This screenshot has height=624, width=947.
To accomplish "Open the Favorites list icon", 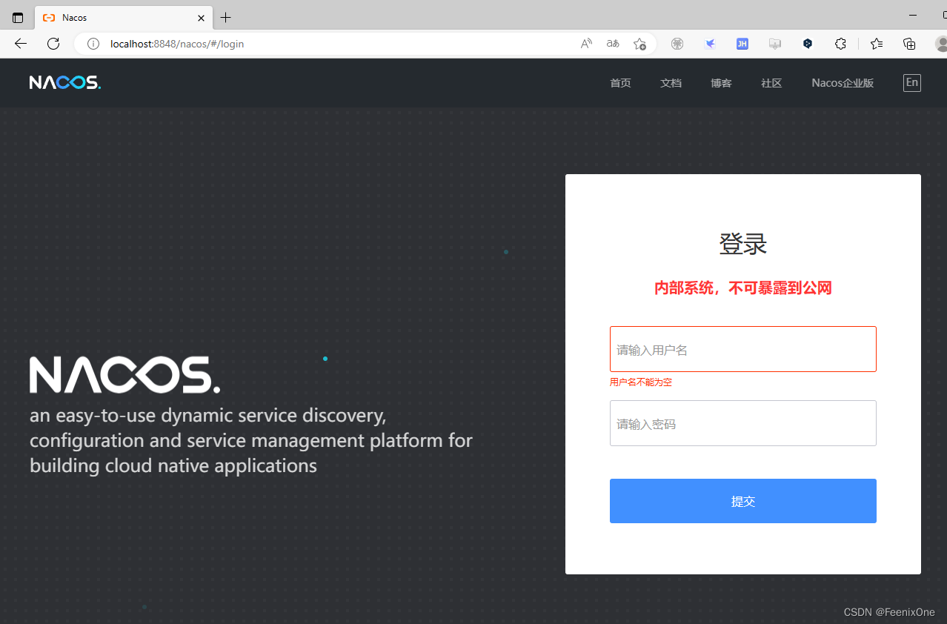I will (x=877, y=44).
